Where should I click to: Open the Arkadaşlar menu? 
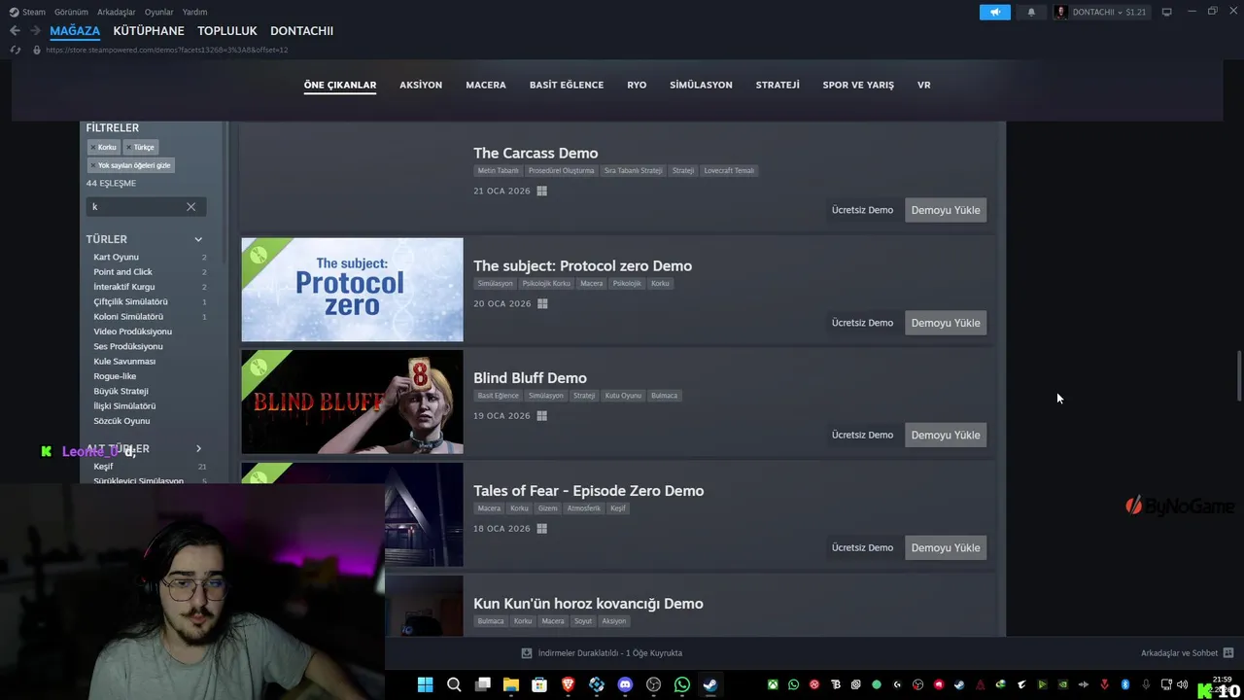(x=117, y=12)
